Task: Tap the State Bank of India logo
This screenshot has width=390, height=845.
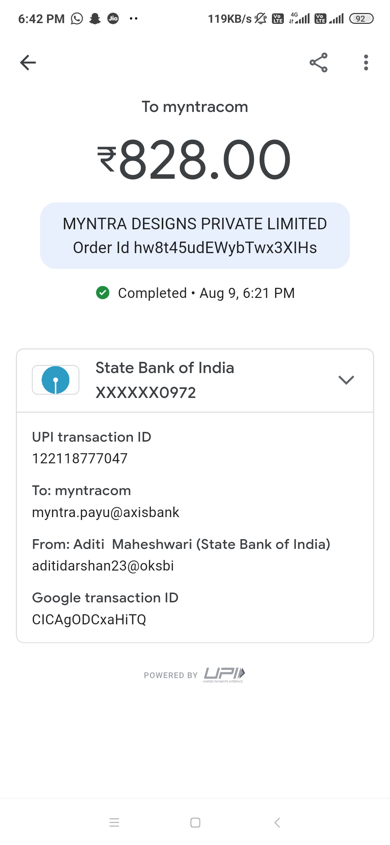Action: pyautogui.click(x=56, y=380)
